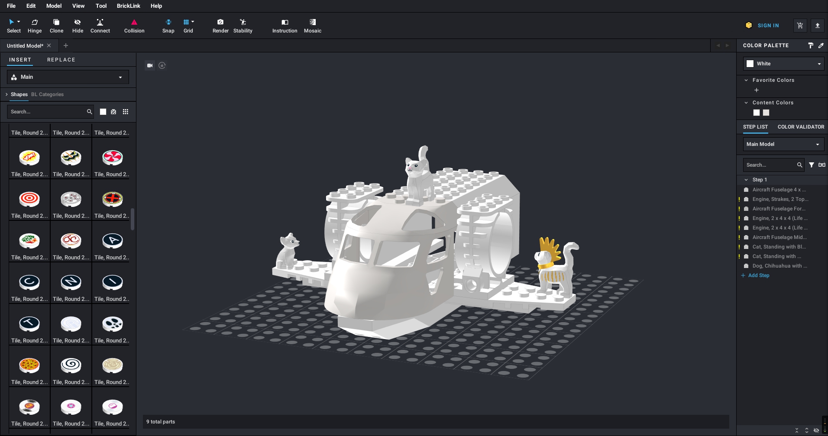Open the Mosaic tool
The image size is (828, 436).
pyautogui.click(x=313, y=25)
